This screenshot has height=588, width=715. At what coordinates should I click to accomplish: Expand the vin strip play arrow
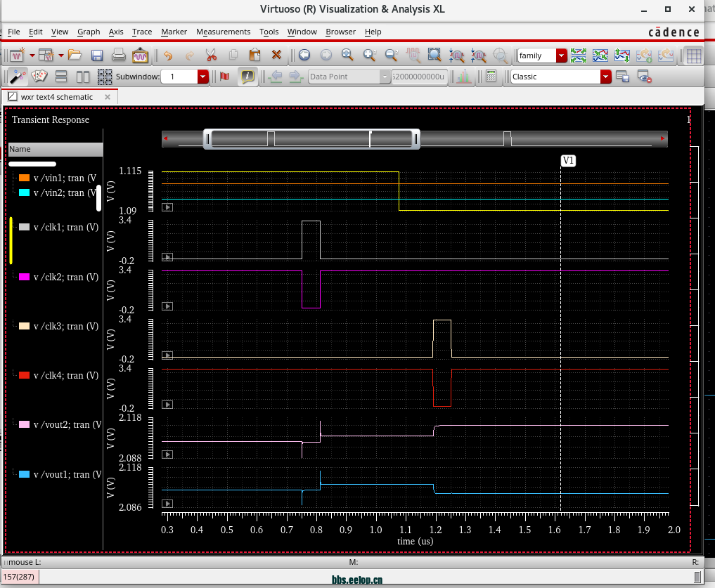[x=167, y=207]
